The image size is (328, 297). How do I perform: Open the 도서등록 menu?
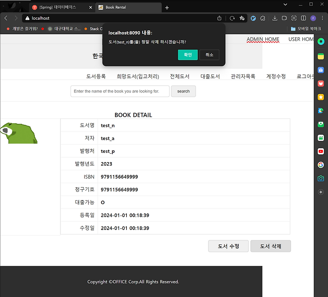(x=96, y=76)
